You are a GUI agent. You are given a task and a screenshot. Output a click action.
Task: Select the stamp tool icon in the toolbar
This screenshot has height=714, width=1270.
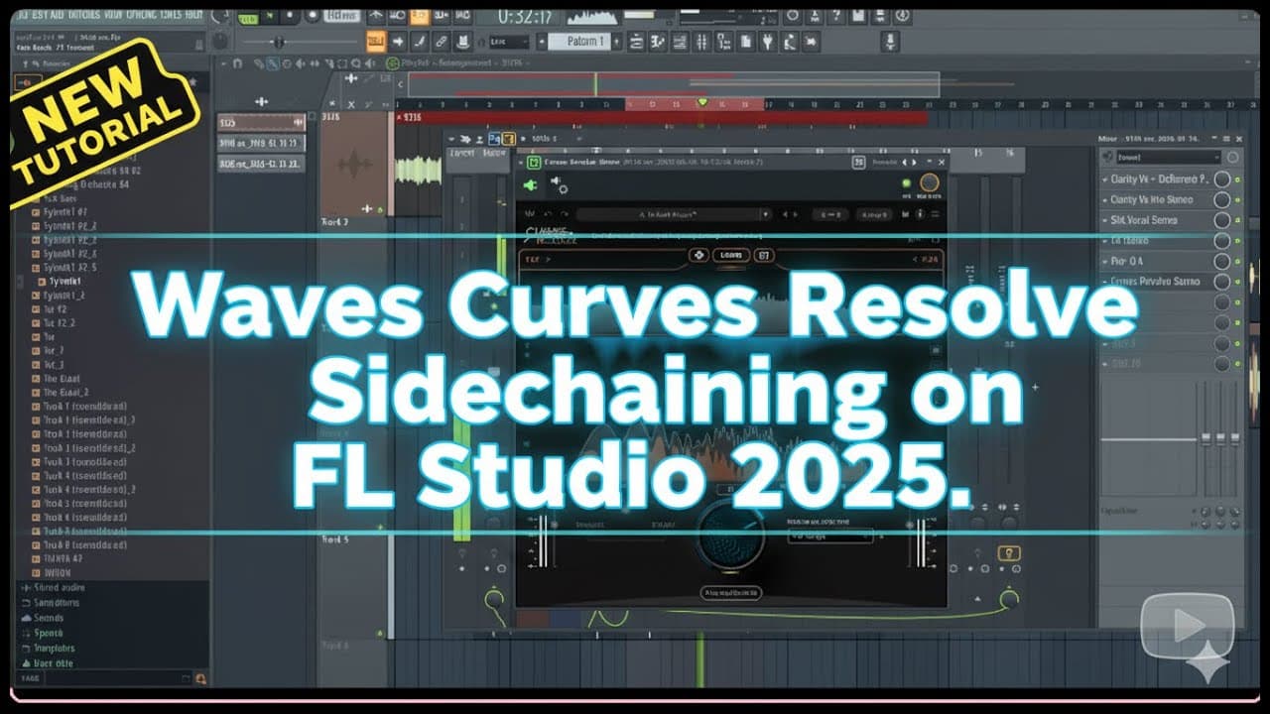(461, 42)
